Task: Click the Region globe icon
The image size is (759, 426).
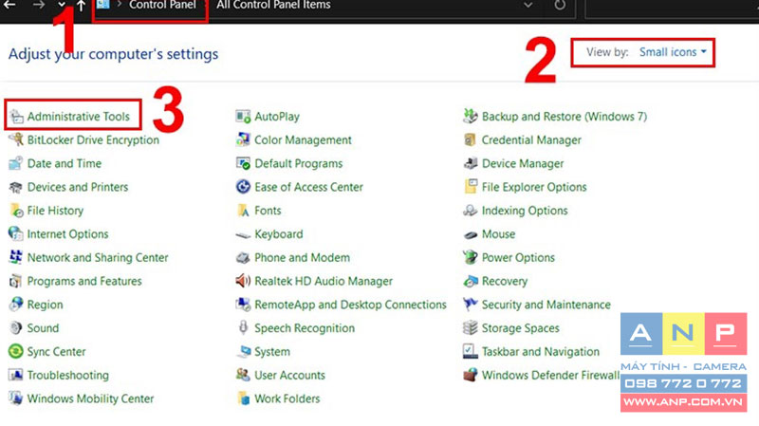Action: tap(15, 305)
